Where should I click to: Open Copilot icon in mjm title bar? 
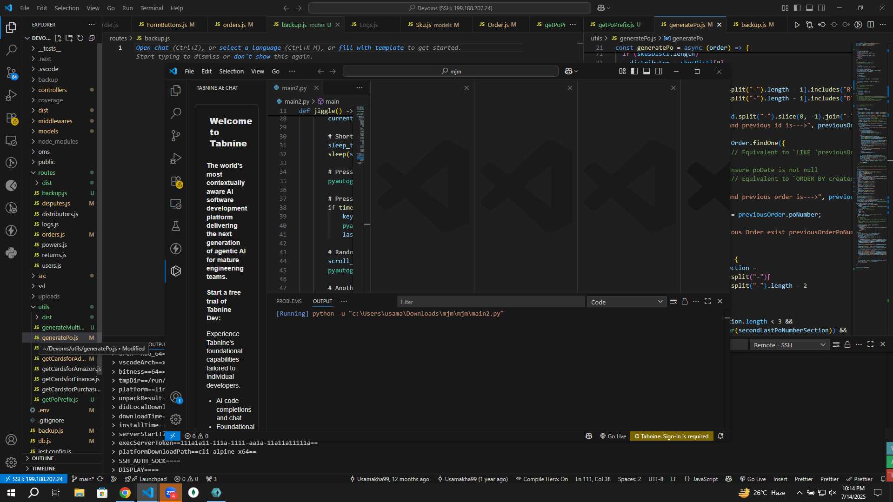568,71
